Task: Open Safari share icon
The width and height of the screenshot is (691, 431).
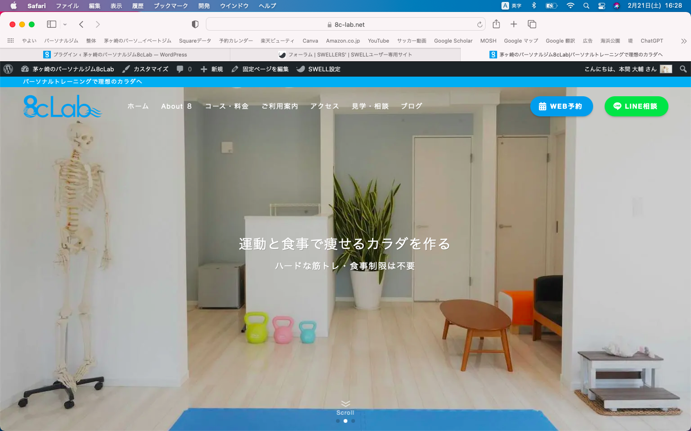Action: coord(496,24)
